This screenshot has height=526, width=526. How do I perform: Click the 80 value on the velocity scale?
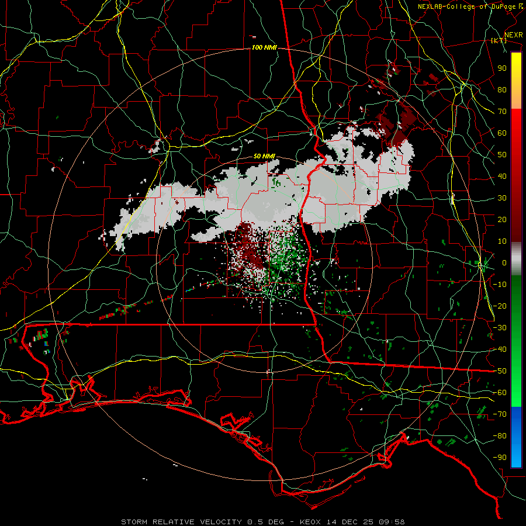point(502,89)
